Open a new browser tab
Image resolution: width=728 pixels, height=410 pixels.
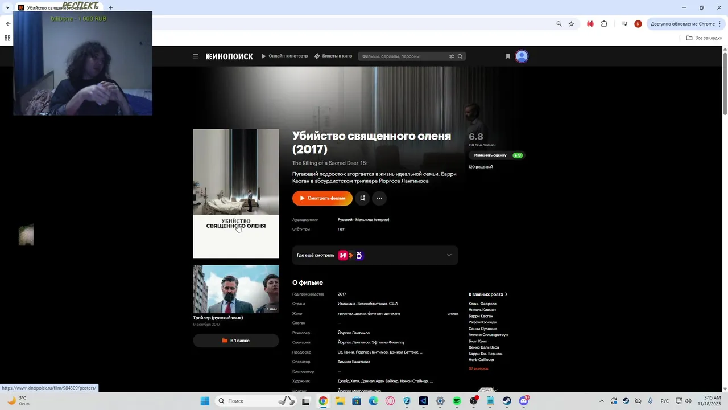click(110, 7)
